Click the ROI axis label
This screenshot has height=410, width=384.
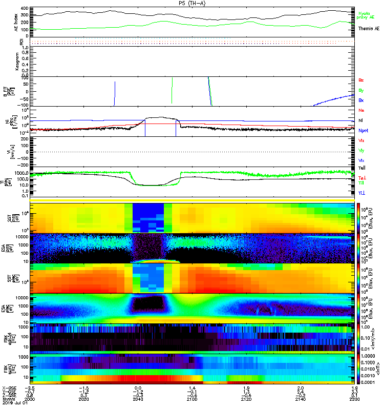[x=22, y=42]
